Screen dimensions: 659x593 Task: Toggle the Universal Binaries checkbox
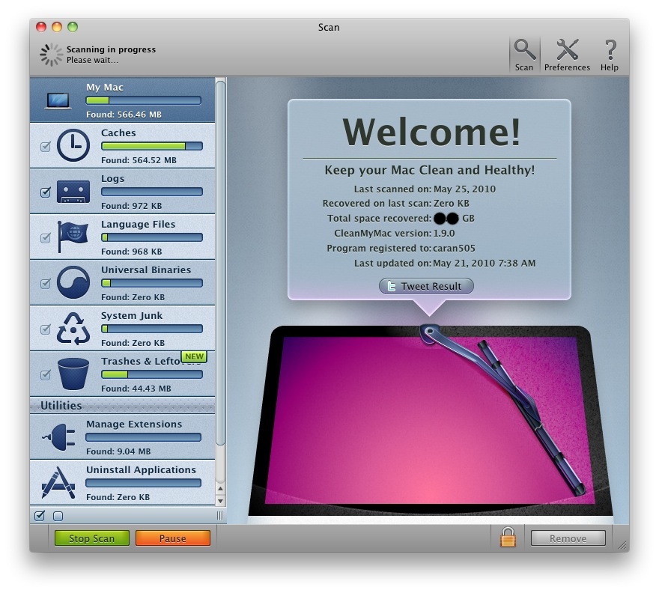pyautogui.click(x=46, y=283)
